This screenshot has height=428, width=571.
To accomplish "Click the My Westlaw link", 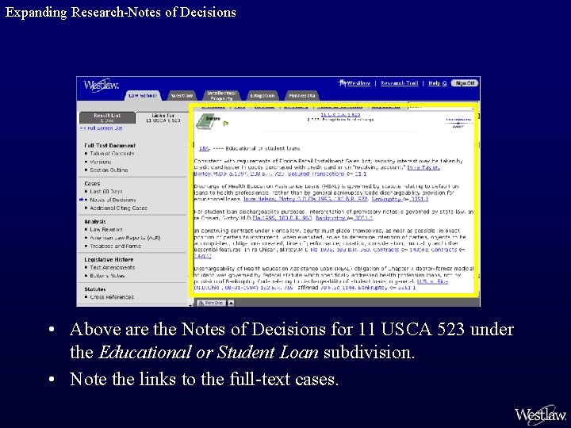I will pyautogui.click(x=354, y=83).
